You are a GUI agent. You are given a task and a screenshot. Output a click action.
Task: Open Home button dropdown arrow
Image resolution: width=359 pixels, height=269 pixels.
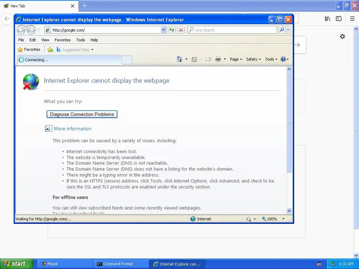point(186,59)
